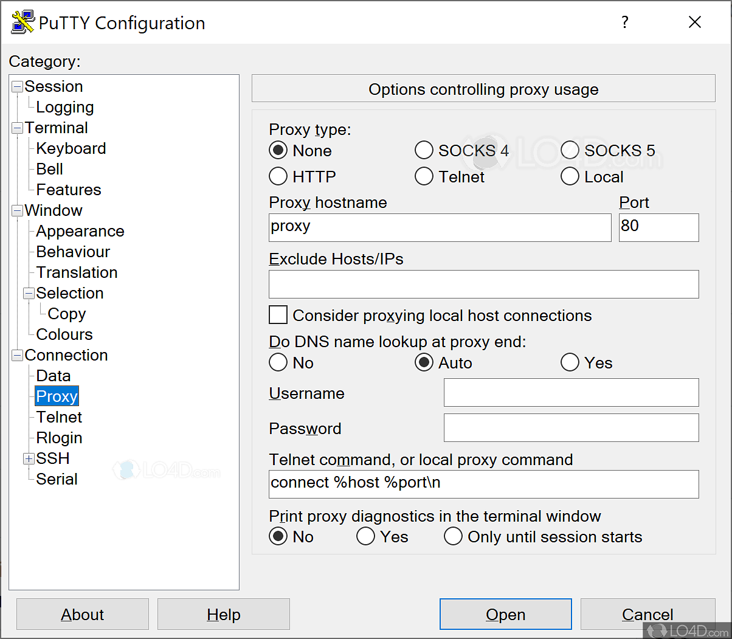Collapse the Connection category
Screen dimensions: 732x639
click(x=16, y=354)
